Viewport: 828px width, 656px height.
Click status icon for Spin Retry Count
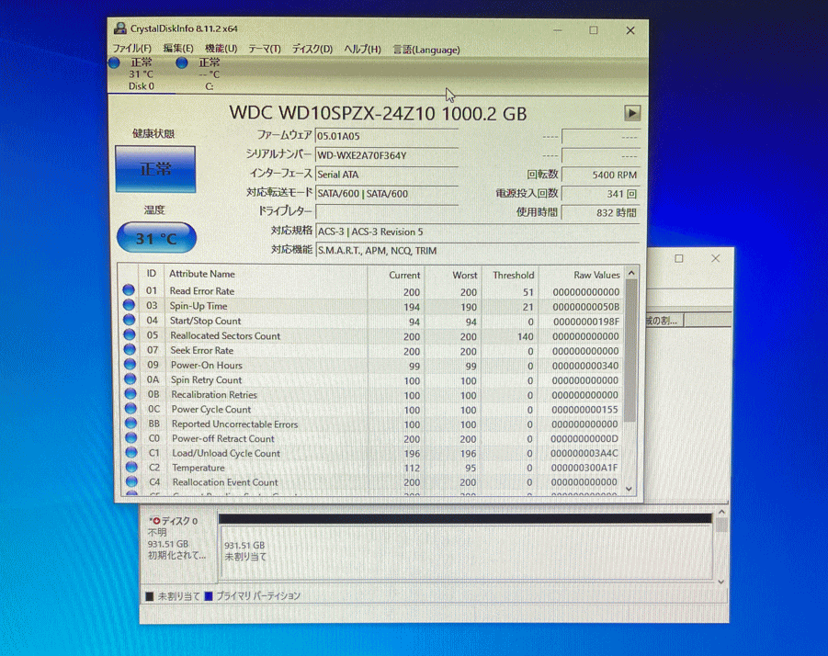[x=130, y=379]
